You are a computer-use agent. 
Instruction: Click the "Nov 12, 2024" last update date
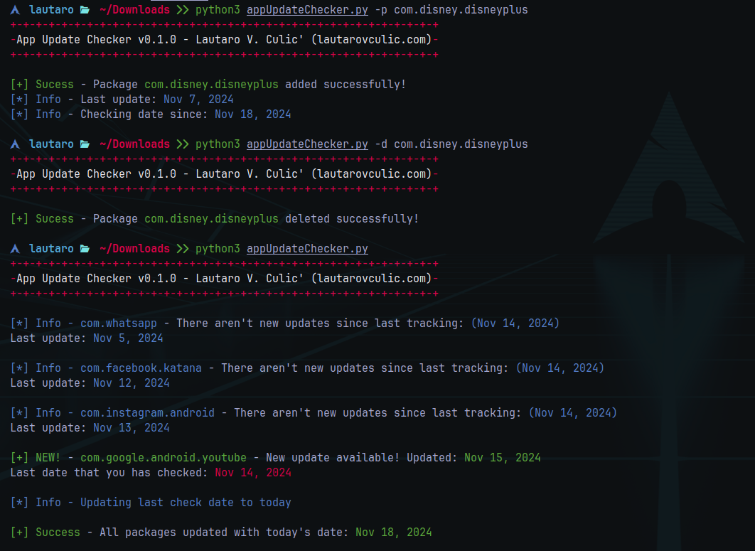131,383
